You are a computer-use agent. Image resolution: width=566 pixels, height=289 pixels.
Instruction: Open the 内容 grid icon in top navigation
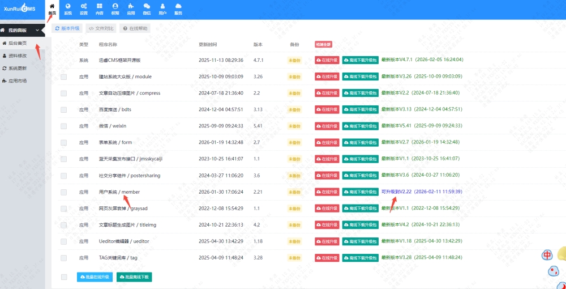coord(100,8)
